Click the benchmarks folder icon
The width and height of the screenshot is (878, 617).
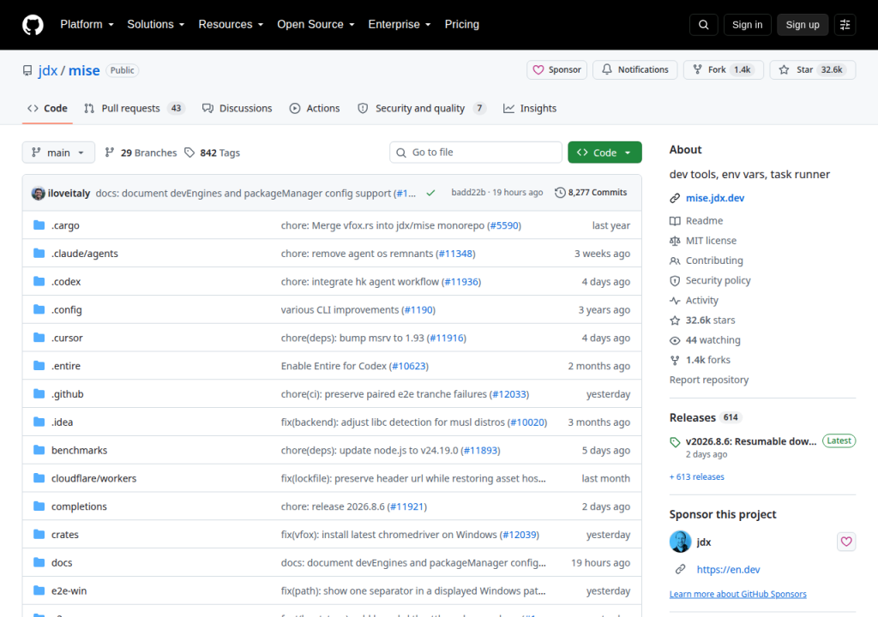[x=39, y=450]
